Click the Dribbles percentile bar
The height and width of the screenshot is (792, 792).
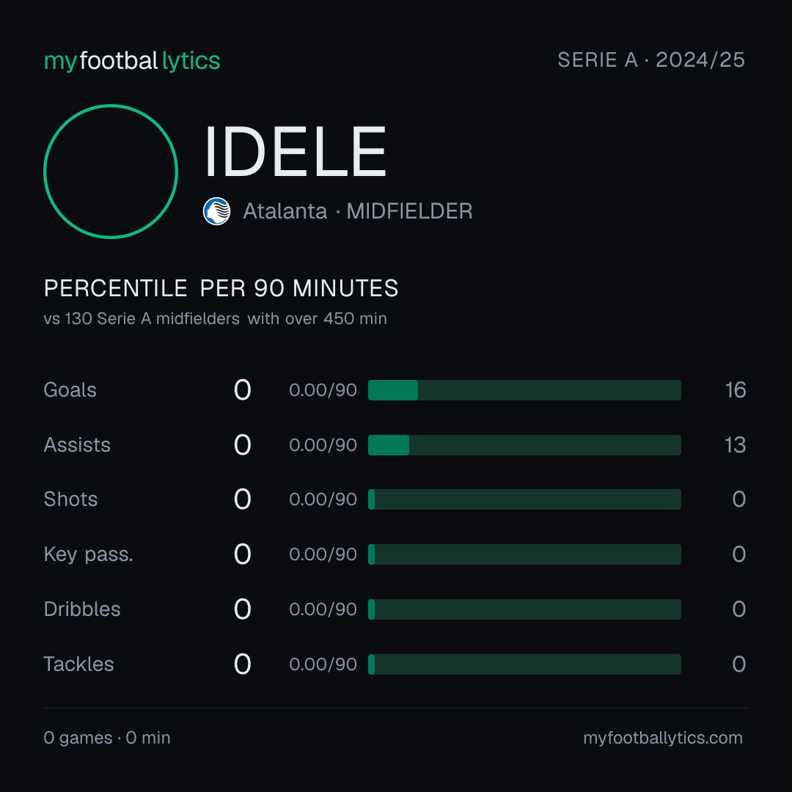point(524,609)
